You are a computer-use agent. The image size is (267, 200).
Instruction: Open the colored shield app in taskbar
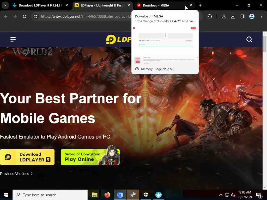[x=133, y=195]
